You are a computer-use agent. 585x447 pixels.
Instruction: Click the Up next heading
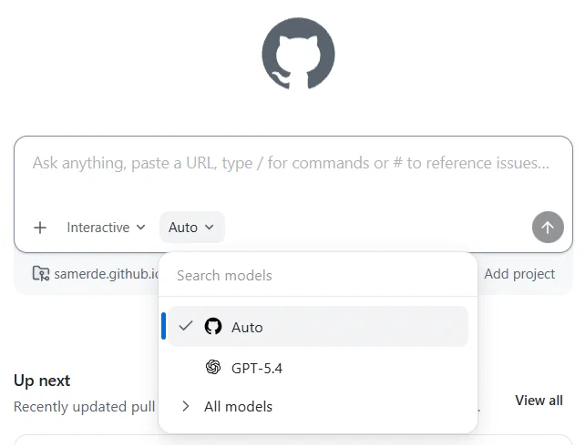[42, 381]
